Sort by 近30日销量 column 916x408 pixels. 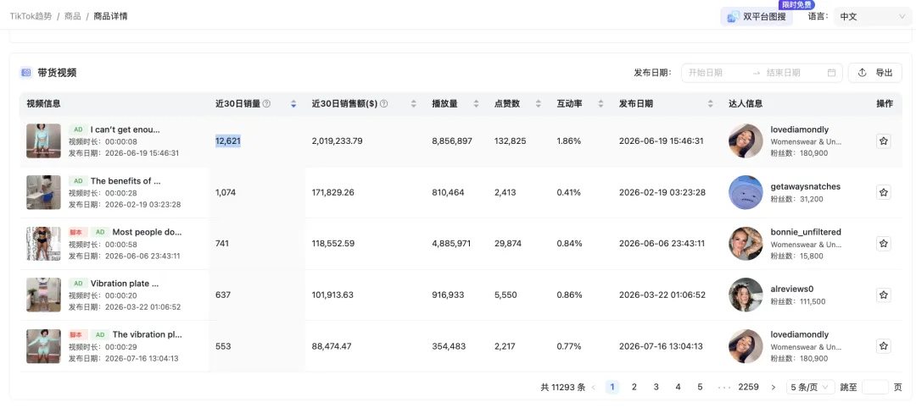click(x=293, y=104)
